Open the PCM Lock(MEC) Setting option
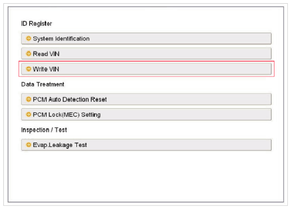This screenshot has width=291, height=209. click(146, 115)
